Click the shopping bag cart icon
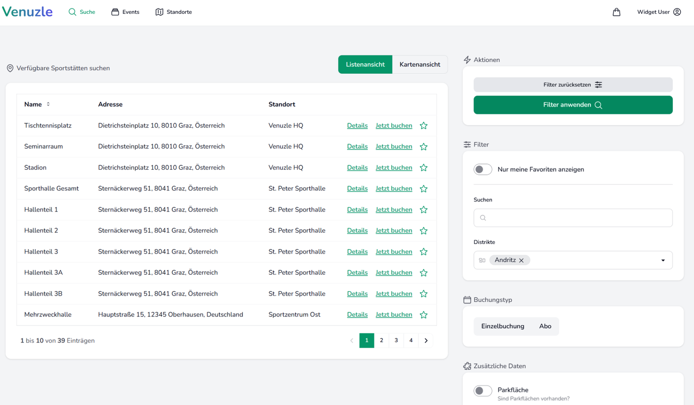 616,12
